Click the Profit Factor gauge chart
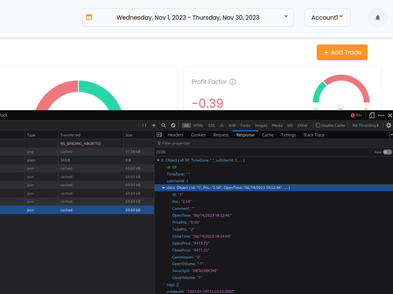Image resolution: width=393 pixels, height=294 pixels. [341, 89]
